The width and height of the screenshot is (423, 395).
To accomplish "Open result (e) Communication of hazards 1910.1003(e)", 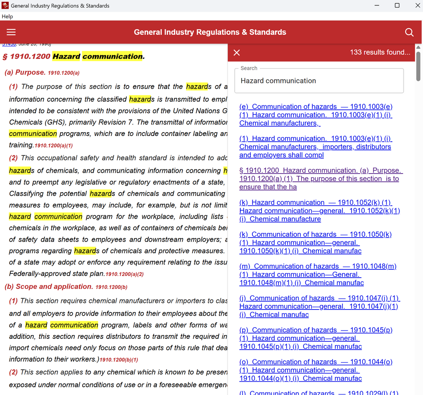I will click(x=316, y=115).
